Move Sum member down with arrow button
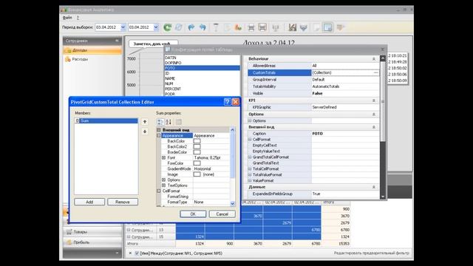Screen dimensions: 473x266 [x=145, y=132]
